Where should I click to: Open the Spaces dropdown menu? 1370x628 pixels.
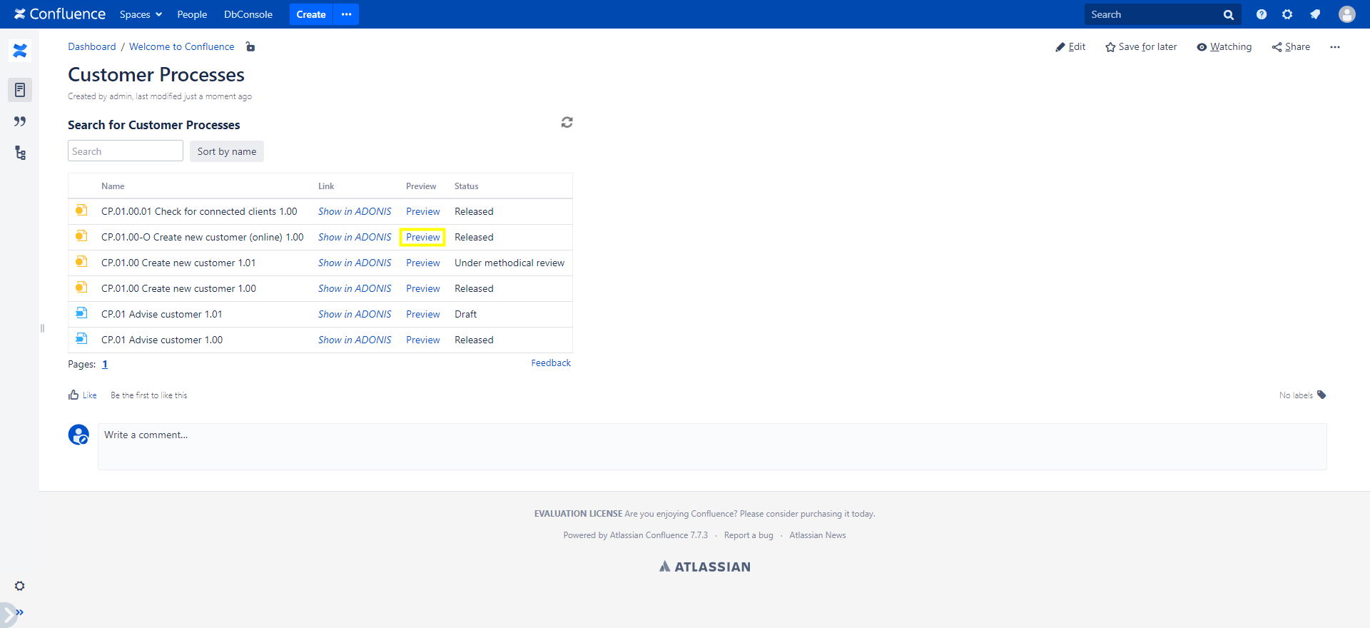pos(141,14)
